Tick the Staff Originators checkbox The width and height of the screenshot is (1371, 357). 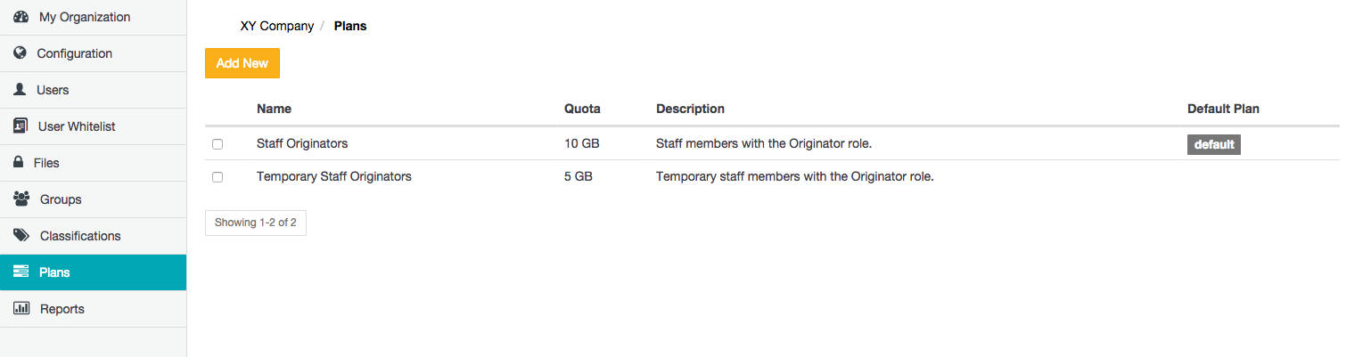click(x=218, y=144)
